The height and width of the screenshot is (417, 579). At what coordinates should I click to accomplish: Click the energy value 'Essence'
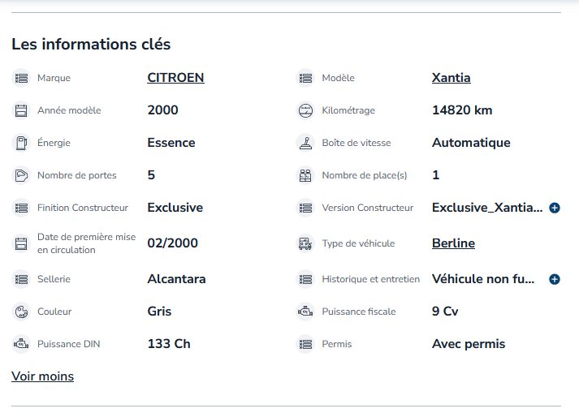(171, 143)
